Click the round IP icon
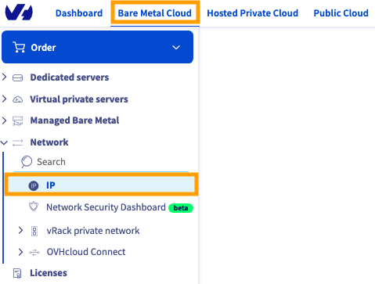This screenshot has width=375, height=284. tap(34, 185)
